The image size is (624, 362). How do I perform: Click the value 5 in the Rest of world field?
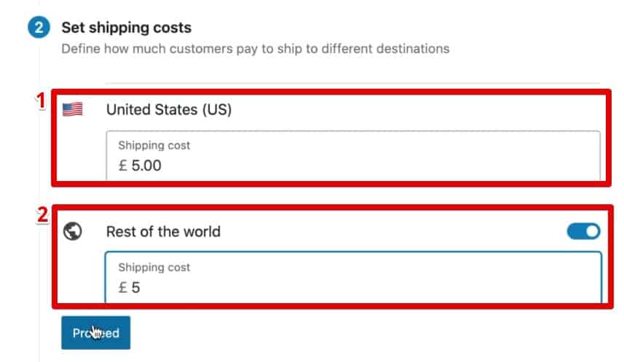point(135,287)
